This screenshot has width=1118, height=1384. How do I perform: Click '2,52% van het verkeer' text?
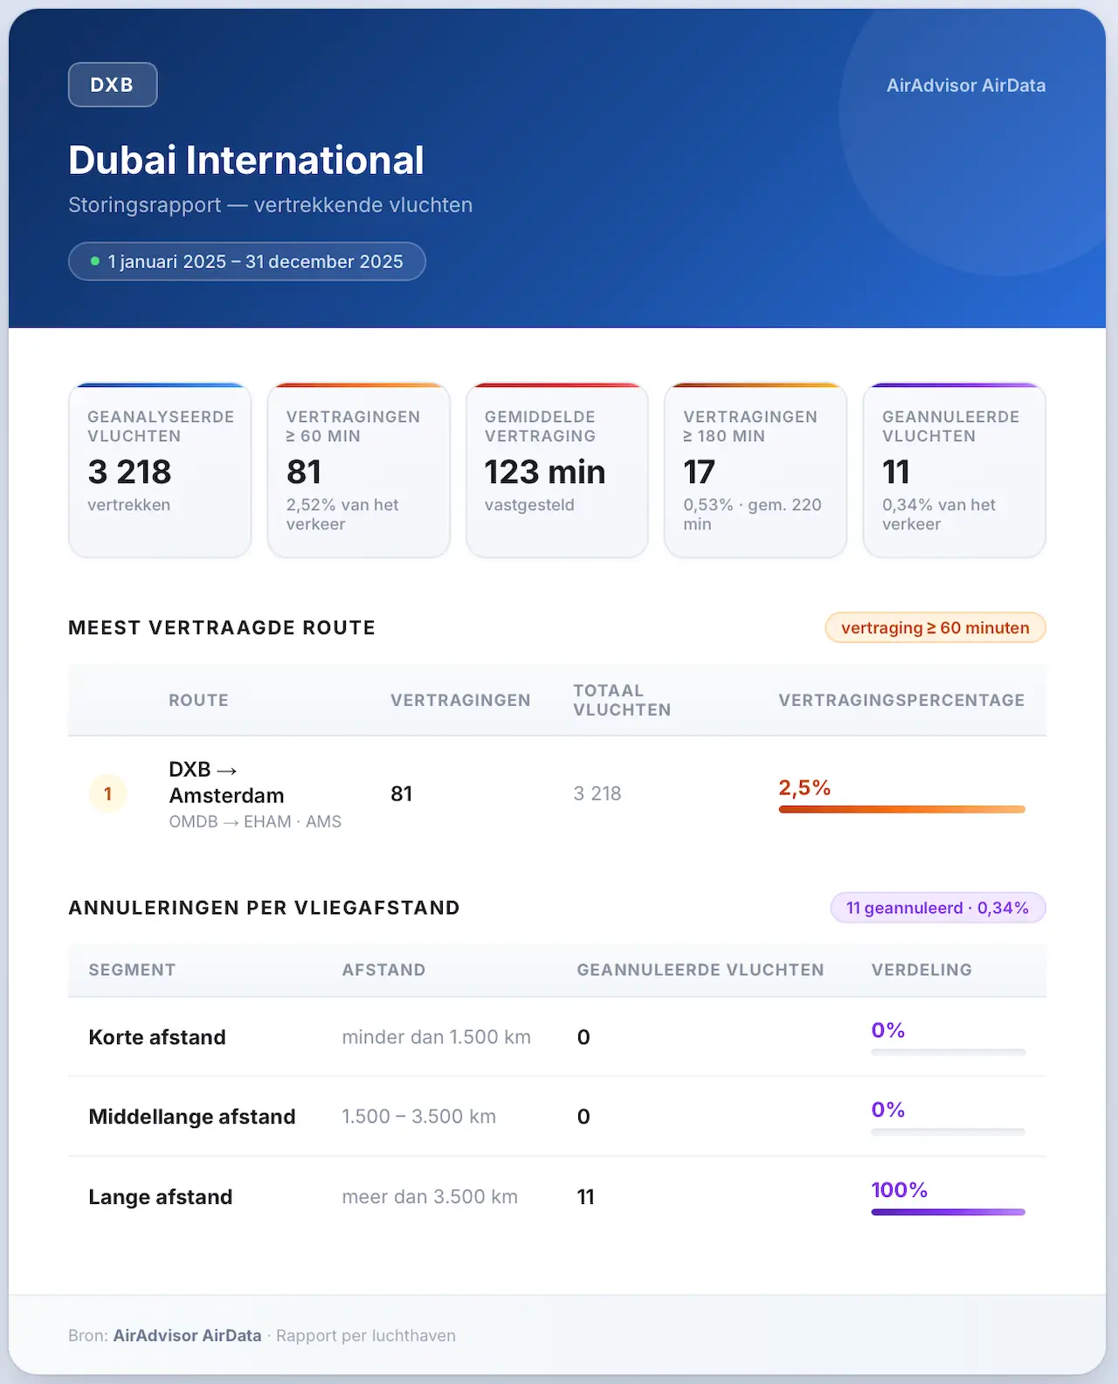342,515
